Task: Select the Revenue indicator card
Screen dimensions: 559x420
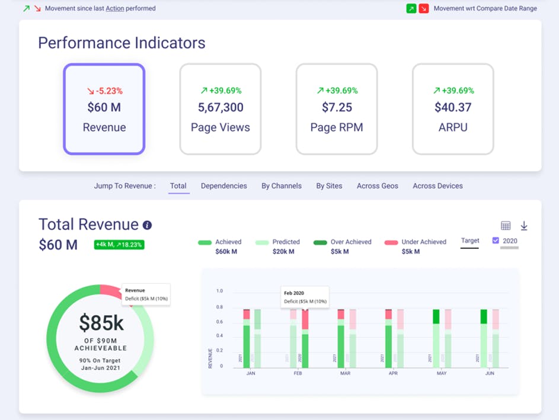Action: (x=104, y=109)
